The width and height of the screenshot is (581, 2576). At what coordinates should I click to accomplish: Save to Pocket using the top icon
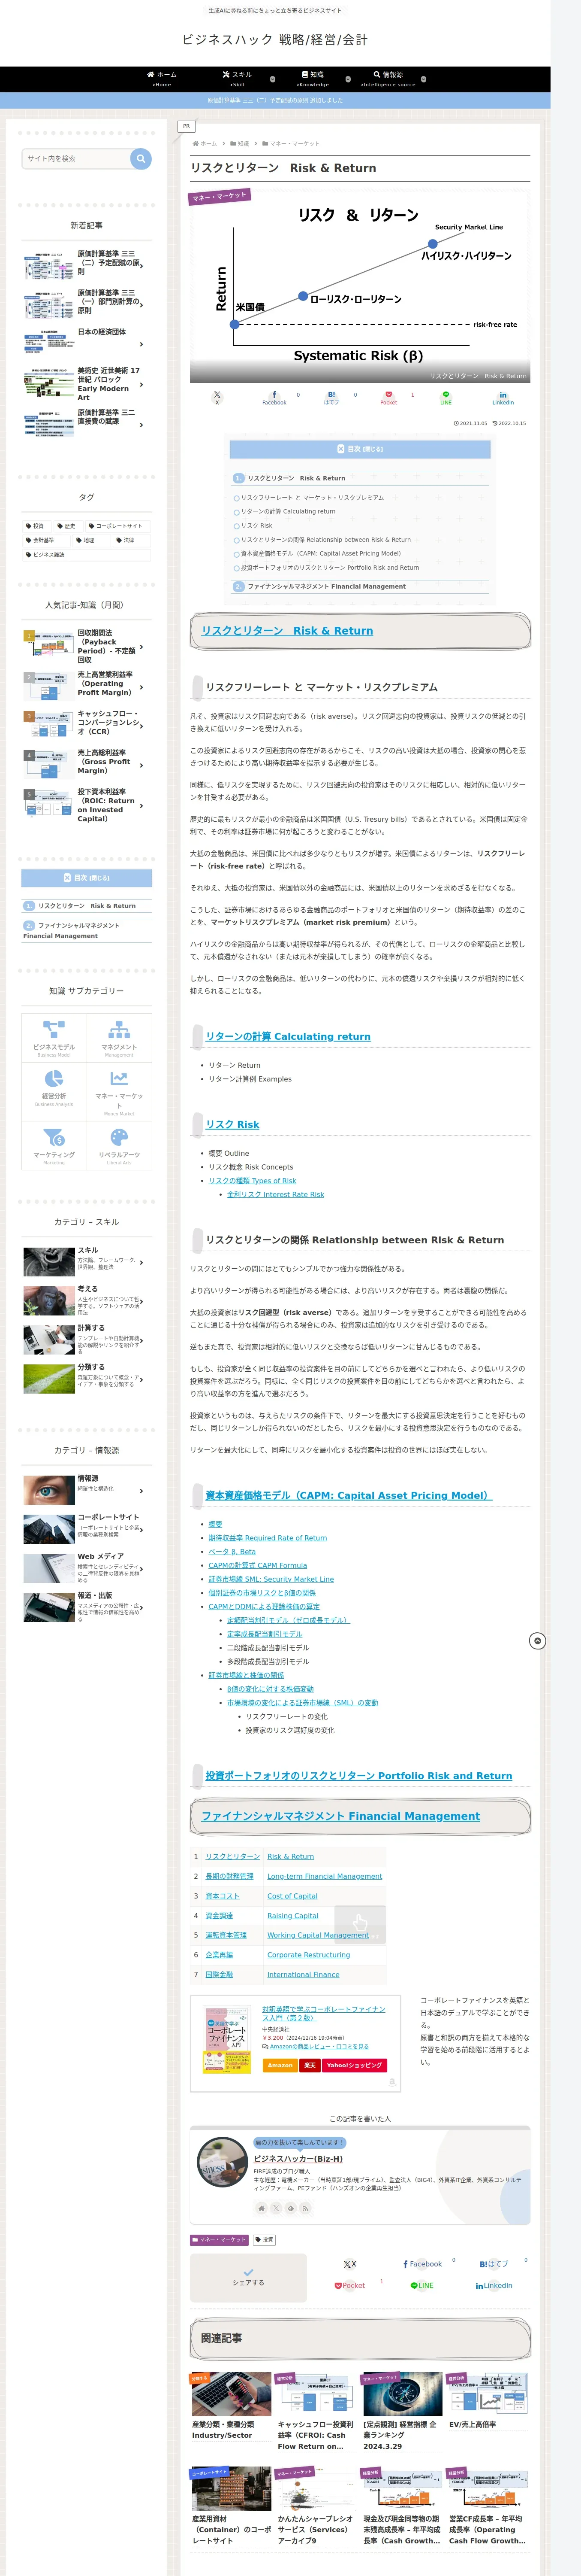pos(388,397)
